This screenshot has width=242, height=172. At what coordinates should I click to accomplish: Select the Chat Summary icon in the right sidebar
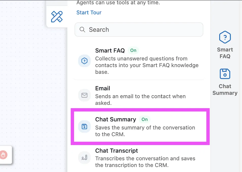(225, 74)
